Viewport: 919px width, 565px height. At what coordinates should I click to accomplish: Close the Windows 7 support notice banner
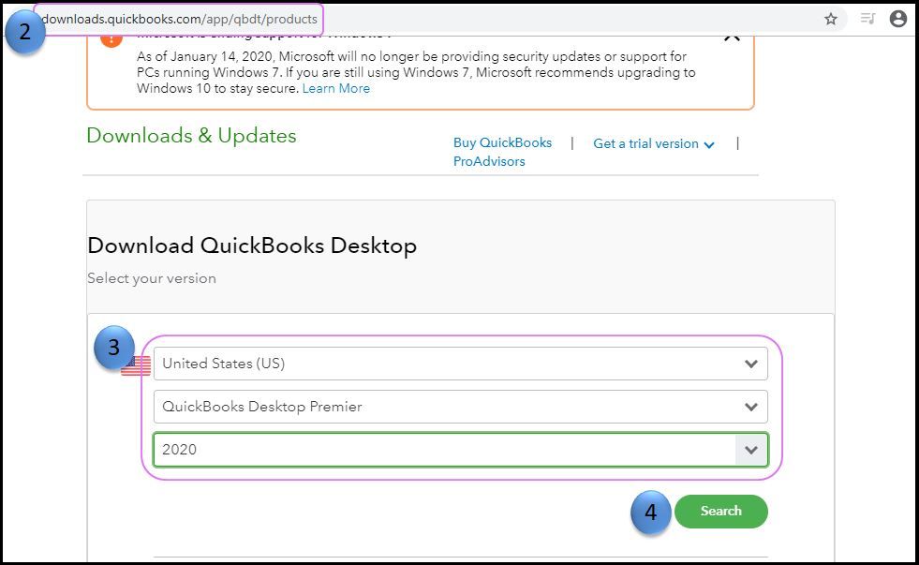tap(732, 37)
